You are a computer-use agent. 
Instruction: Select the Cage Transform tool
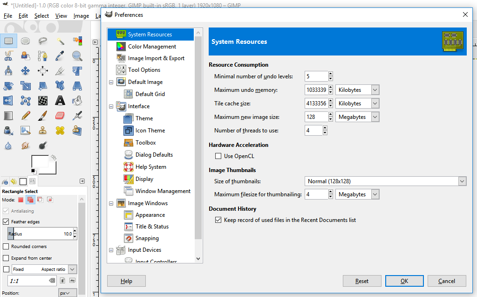point(25,101)
